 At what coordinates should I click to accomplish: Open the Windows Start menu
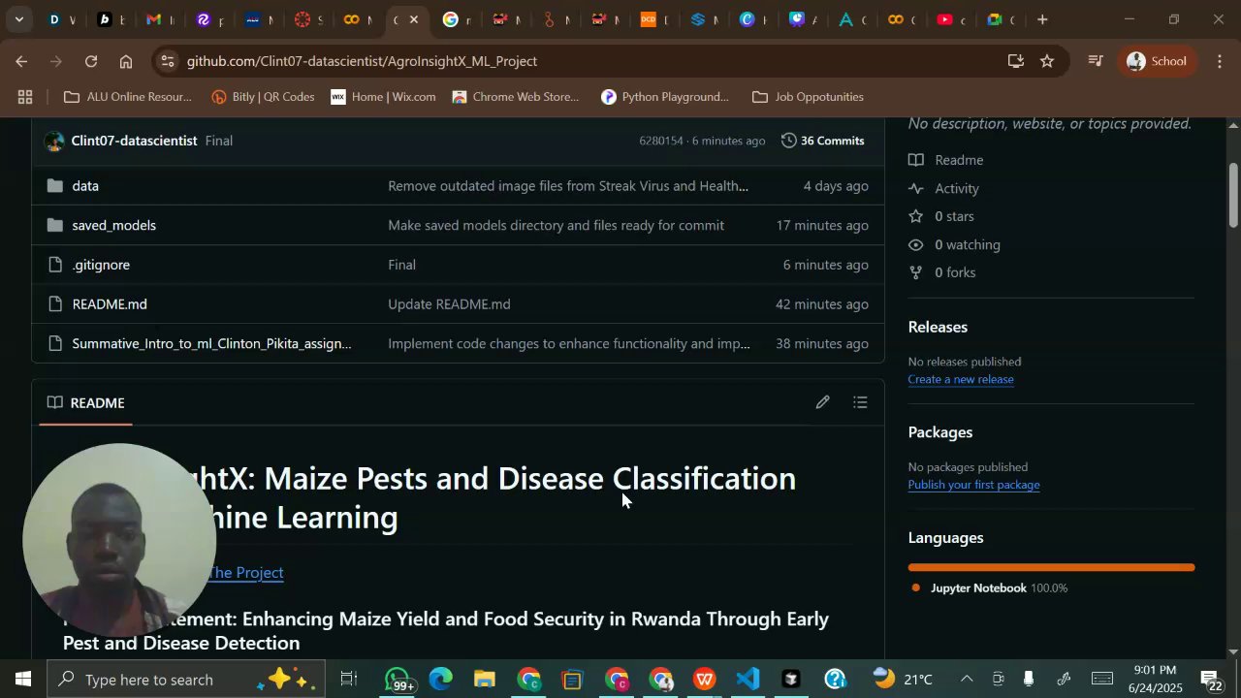[23, 679]
